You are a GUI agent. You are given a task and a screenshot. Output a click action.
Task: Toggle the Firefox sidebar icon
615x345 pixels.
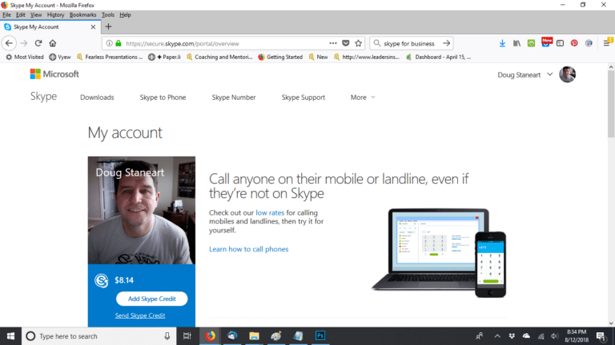pos(560,43)
